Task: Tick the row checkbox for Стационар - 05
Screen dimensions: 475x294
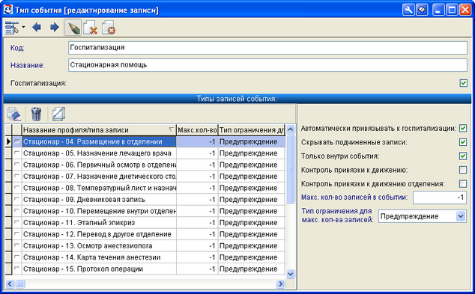Action: pyautogui.click(x=16, y=153)
